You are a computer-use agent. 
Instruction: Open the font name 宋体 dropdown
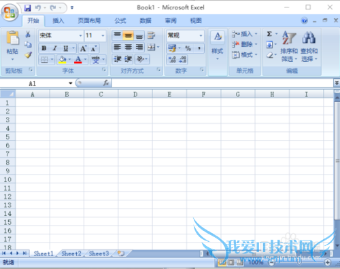[80, 35]
